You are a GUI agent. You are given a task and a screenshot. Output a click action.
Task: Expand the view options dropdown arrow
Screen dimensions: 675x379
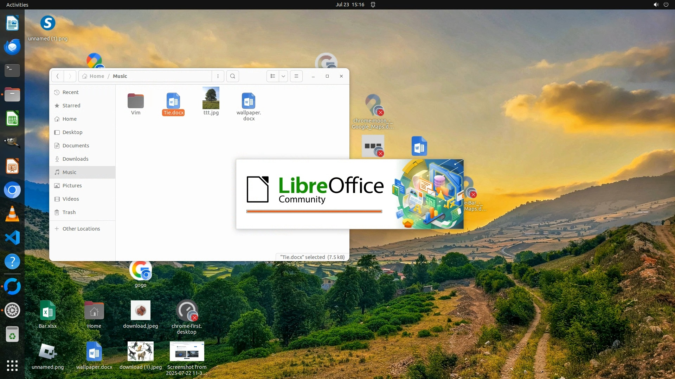coord(283,76)
